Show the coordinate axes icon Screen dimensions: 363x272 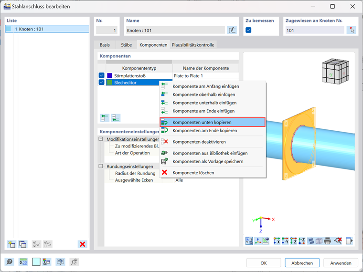click(x=257, y=241)
